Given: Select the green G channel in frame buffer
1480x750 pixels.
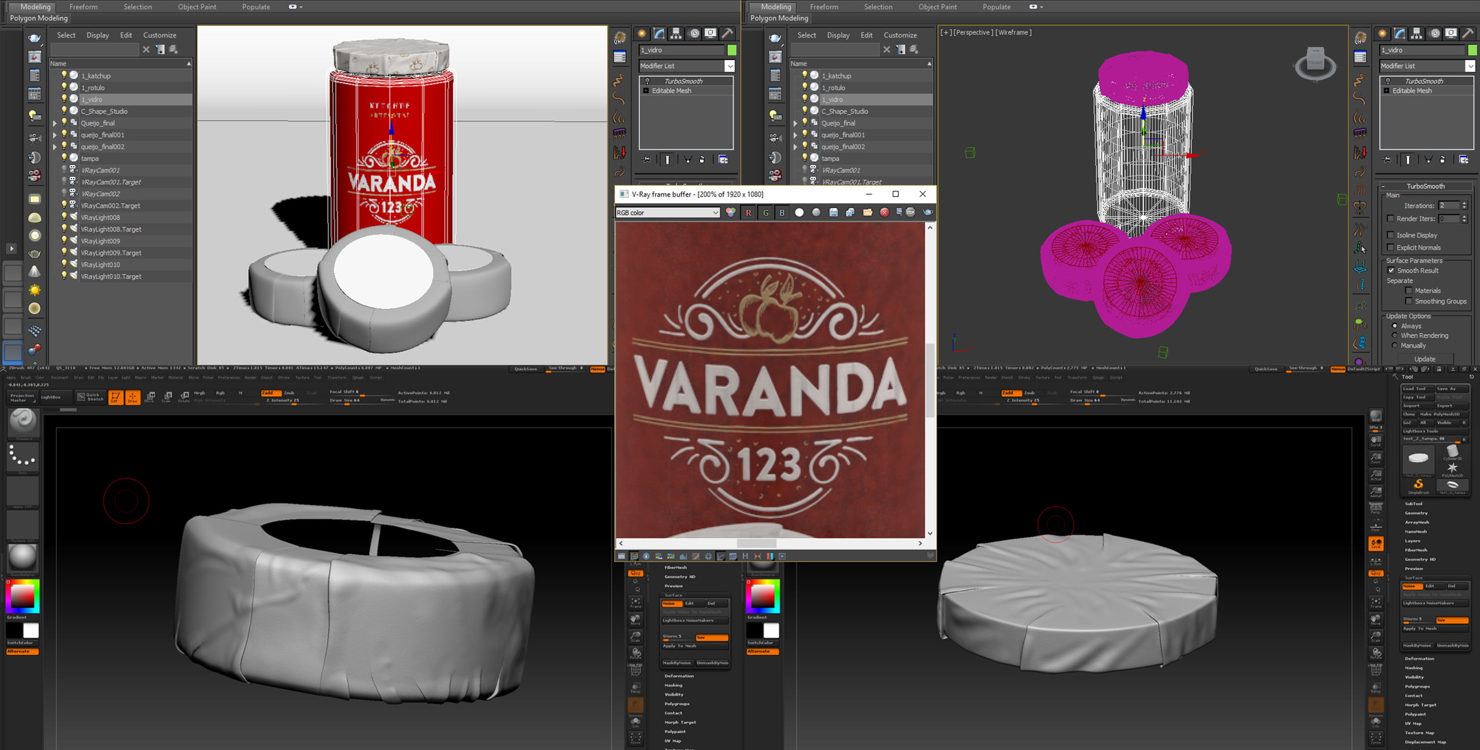Looking at the screenshot, I should coord(766,213).
